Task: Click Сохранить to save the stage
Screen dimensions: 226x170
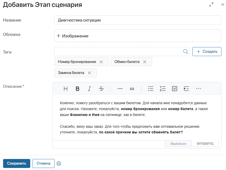Action: point(17,163)
